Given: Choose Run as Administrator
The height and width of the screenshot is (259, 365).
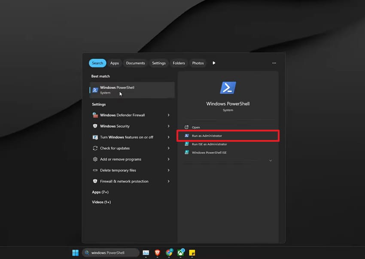Looking at the screenshot, I should point(228,136).
